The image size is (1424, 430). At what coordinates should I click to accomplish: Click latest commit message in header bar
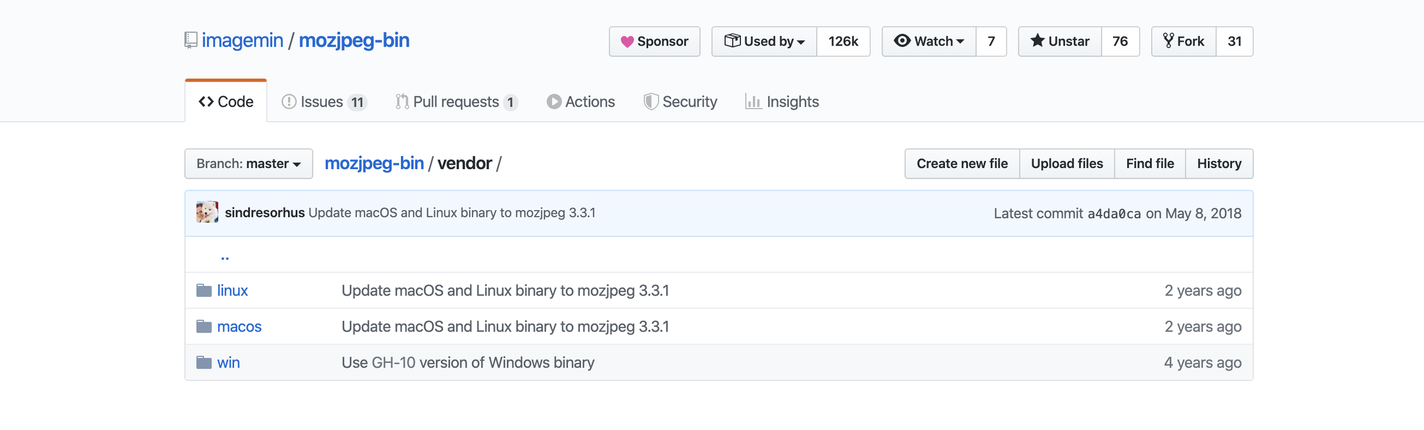pyautogui.click(x=452, y=212)
